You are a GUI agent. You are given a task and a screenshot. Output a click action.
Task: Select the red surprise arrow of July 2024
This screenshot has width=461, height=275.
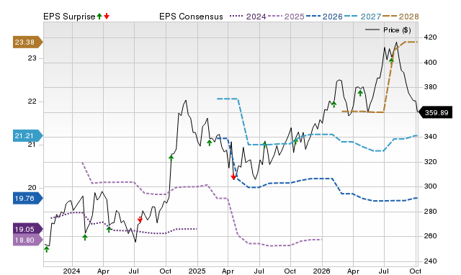pos(140,220)
